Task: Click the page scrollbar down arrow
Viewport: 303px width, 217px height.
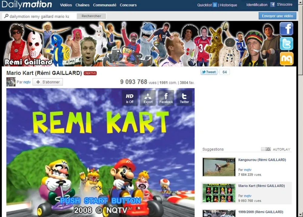Action: tap(301, 215)
